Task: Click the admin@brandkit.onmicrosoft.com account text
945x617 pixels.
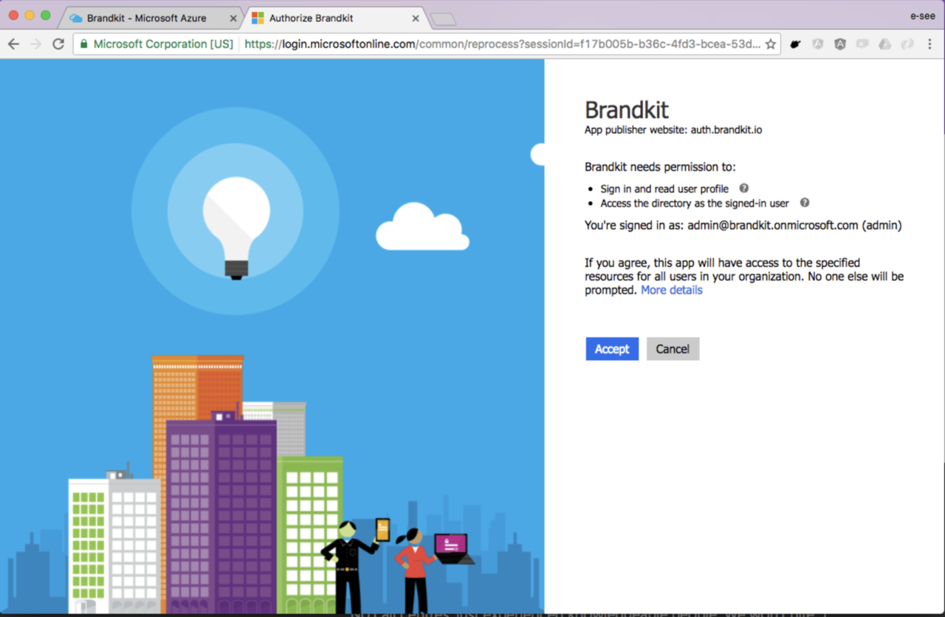Action: click(773, 226)
